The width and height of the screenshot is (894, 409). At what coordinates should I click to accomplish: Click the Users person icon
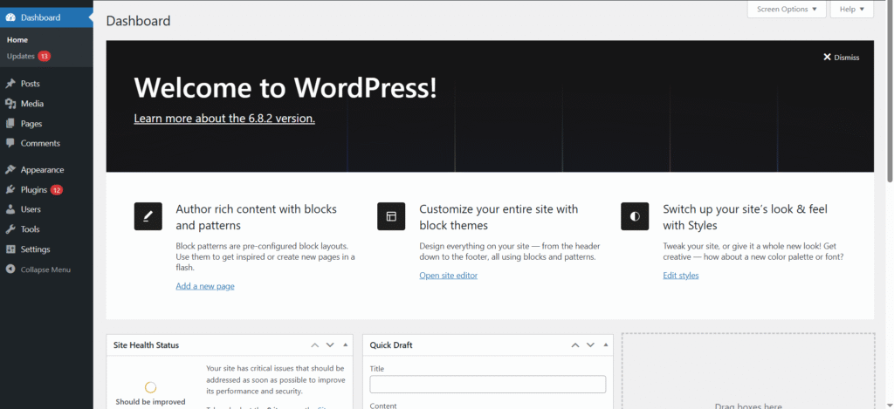point(10,209)
